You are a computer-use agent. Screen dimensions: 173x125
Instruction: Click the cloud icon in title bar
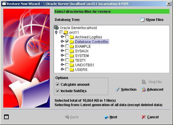click(4, 4)
